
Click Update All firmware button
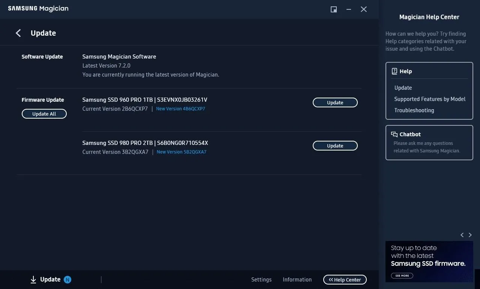coord(44,114)
